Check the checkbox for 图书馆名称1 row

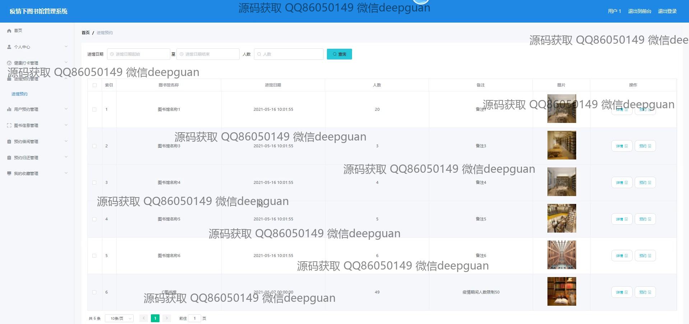coord(94,110)
